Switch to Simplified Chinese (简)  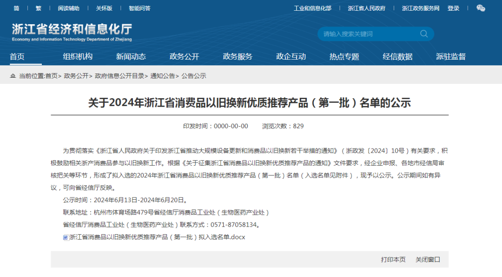pos(17,8)
